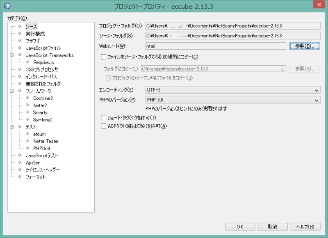Image resolution: width=328 pixels, height=238 pixels.
Task: Open the フォーマット category
Action: click(x=35, y=177)
